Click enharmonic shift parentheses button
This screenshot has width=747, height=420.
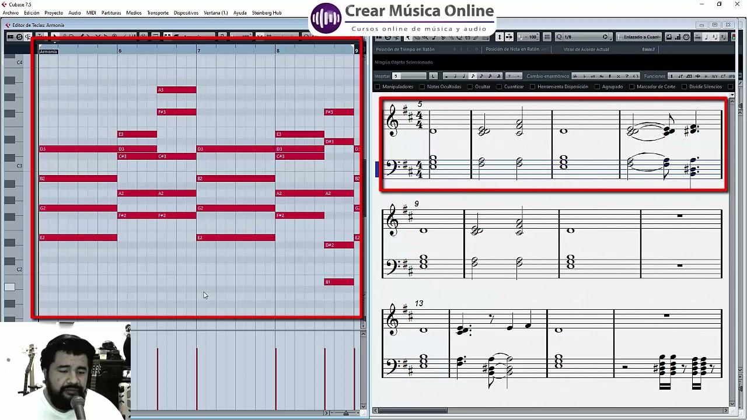coord(636,76)
